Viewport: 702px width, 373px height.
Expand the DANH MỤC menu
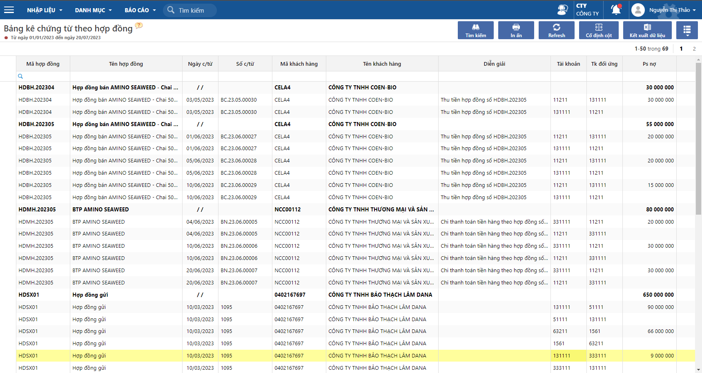(x=93, y=10)
